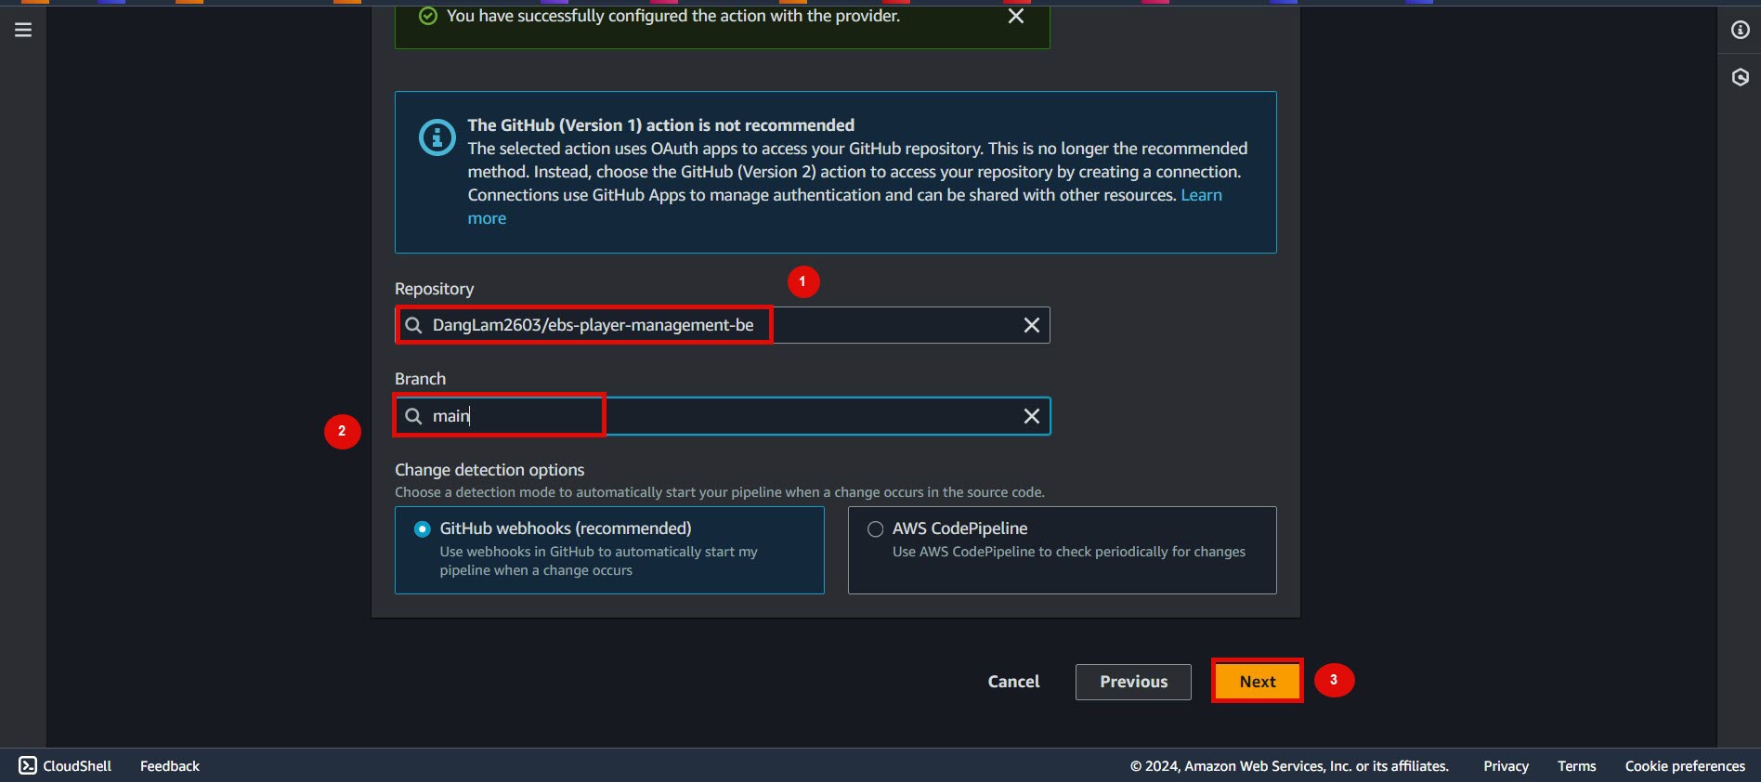This screenshot has height=782, width=1761.
Task: Open the info panel icon
Action: 1741,30
